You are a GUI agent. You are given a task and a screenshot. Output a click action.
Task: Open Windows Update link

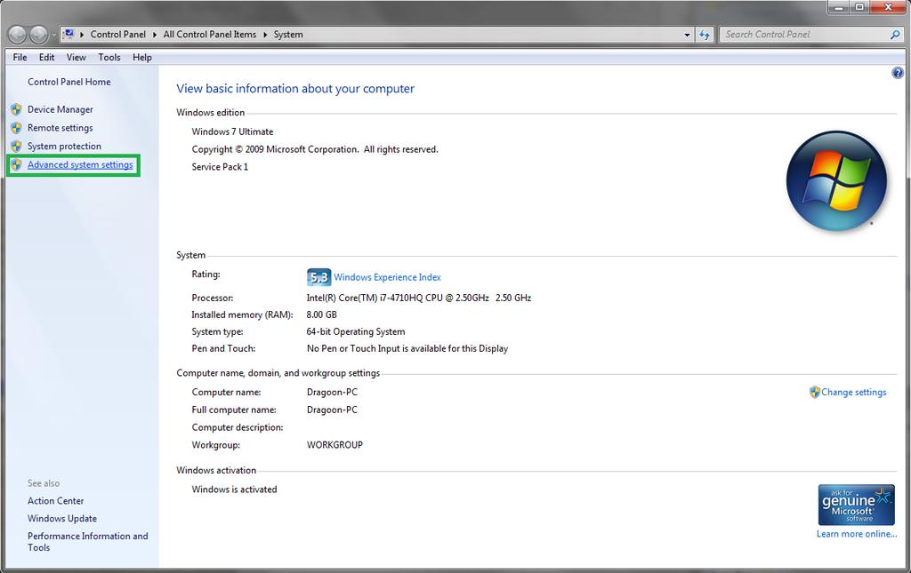click(62, 519)
